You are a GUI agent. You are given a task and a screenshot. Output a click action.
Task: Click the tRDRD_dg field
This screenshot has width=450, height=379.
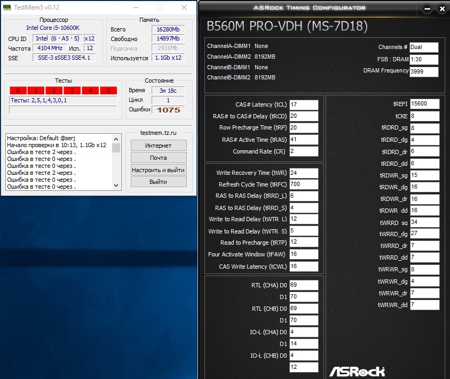[425, 140]
